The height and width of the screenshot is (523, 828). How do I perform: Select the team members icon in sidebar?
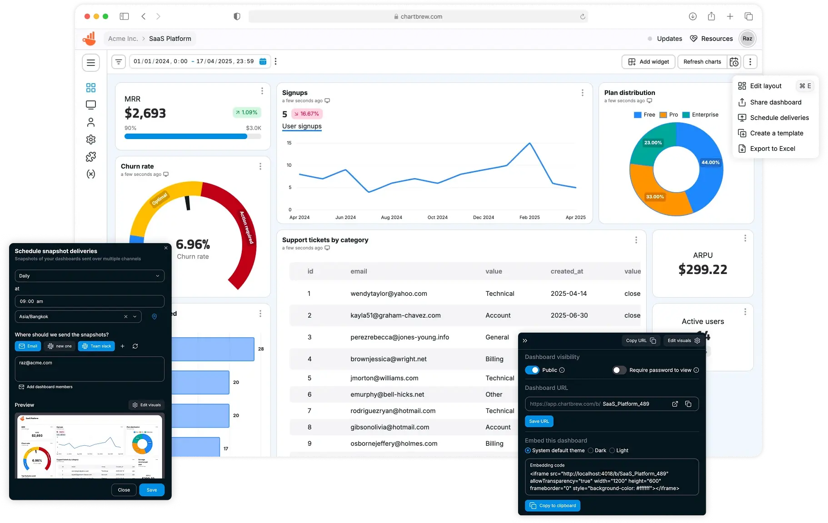coord(91,122)
